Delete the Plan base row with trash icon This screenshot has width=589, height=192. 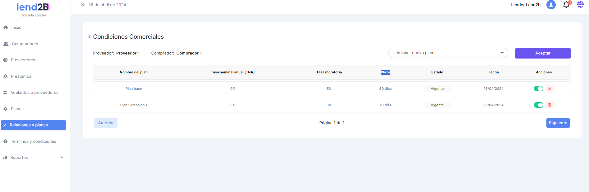tap(550, 89)
